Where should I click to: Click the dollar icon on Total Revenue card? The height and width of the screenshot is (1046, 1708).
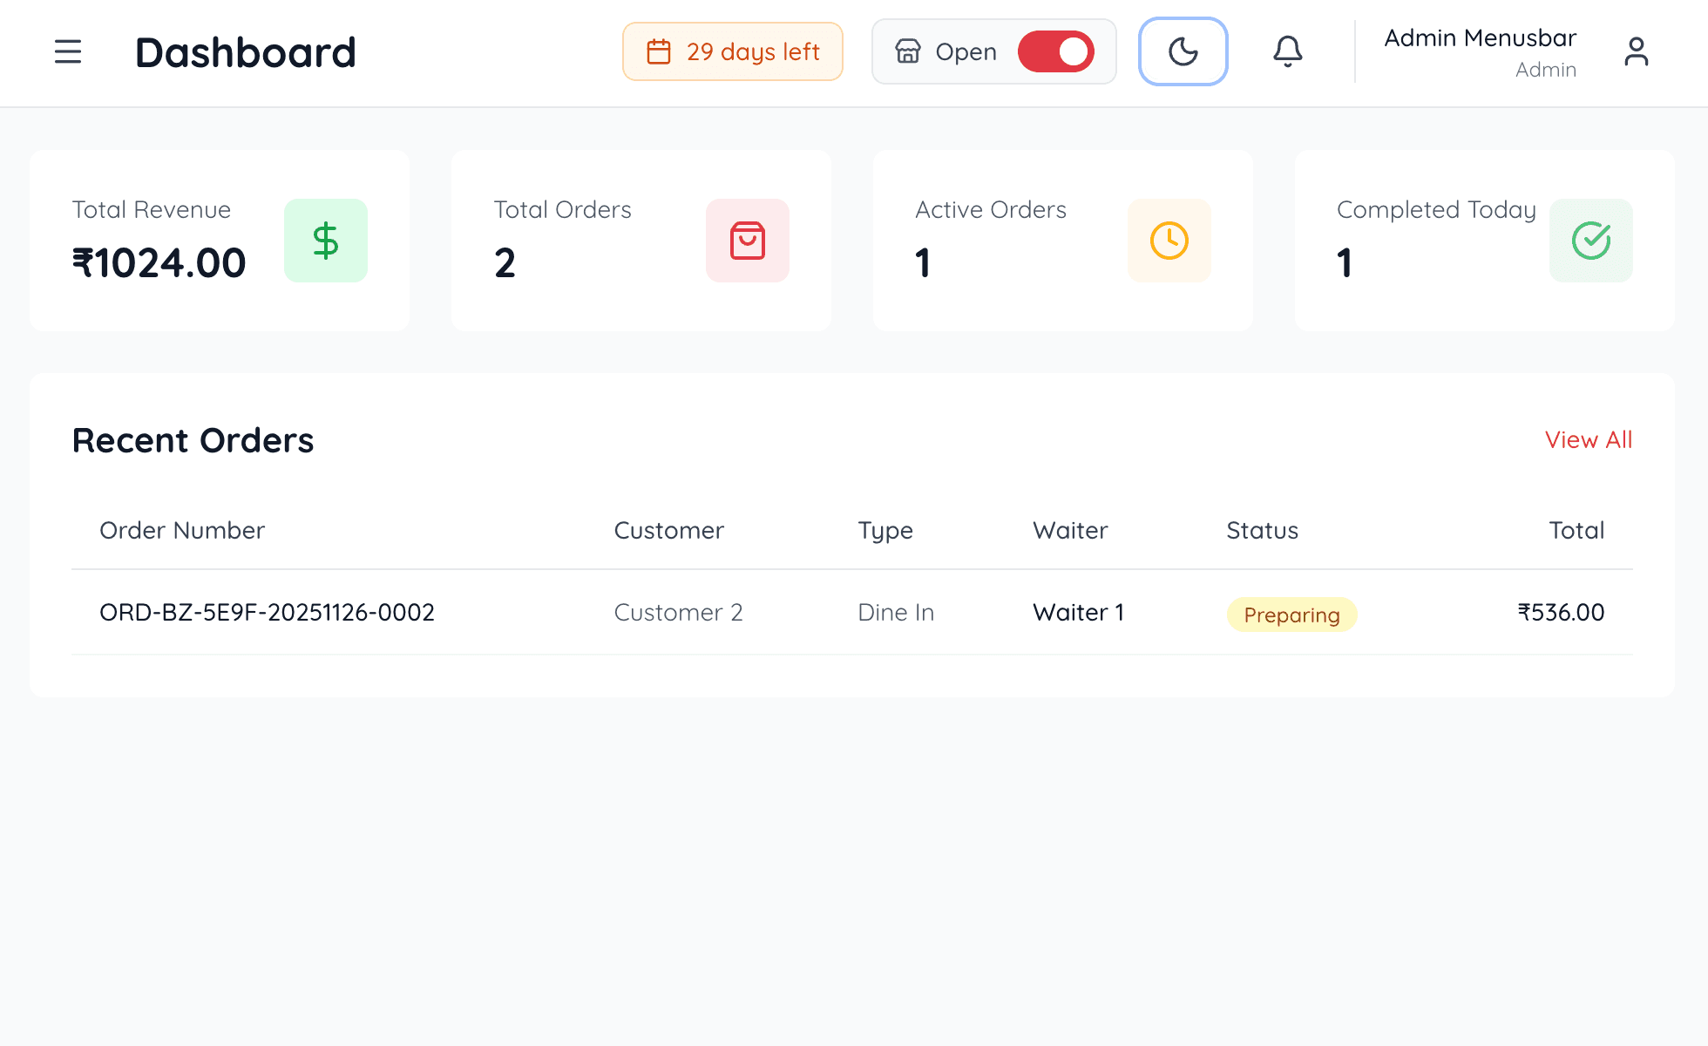point(326,241)
